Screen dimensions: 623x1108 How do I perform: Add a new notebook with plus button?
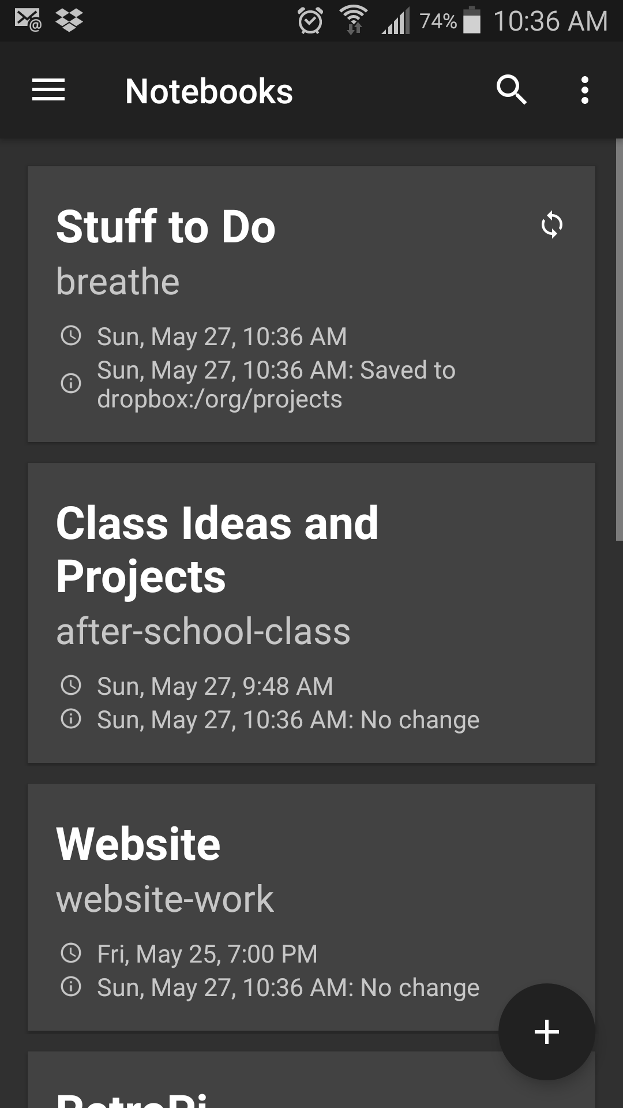point(547,1032)
